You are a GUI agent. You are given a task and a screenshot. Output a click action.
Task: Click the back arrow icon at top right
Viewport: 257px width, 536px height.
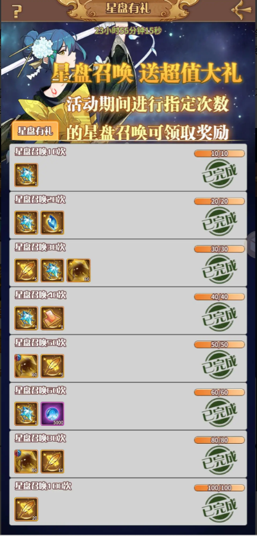pyautogui.click(x=242, y=11)
